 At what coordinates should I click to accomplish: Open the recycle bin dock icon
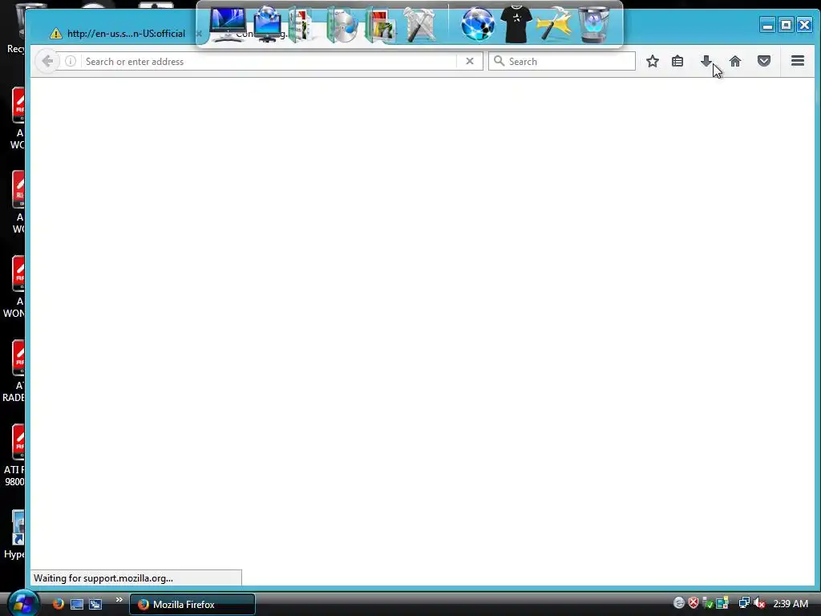[594, 24]
